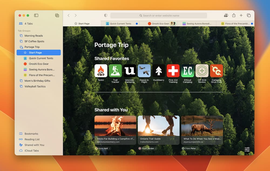Open the Geese in Flight favorite
Screen dimensions: 270x171
[144, 71]
